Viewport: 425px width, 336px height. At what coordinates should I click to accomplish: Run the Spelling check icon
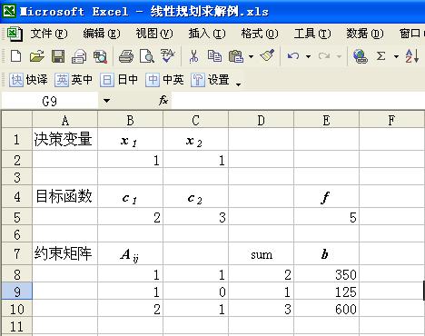click(x=168, y=56)
